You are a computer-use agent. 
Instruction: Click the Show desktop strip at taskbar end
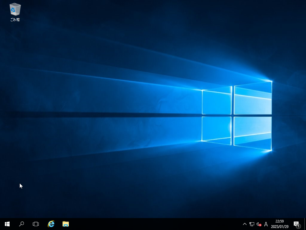(305, 224)
